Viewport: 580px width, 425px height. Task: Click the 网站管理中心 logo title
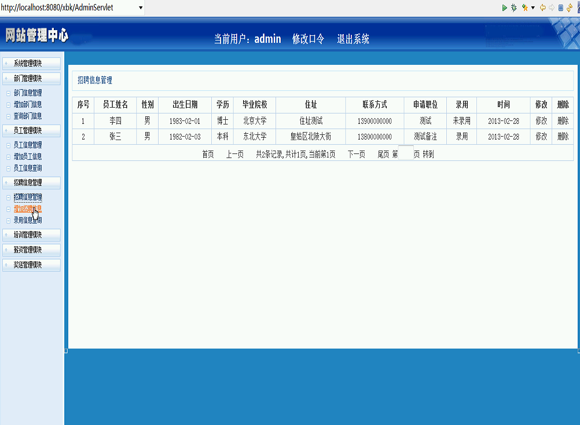pos(37,35)
